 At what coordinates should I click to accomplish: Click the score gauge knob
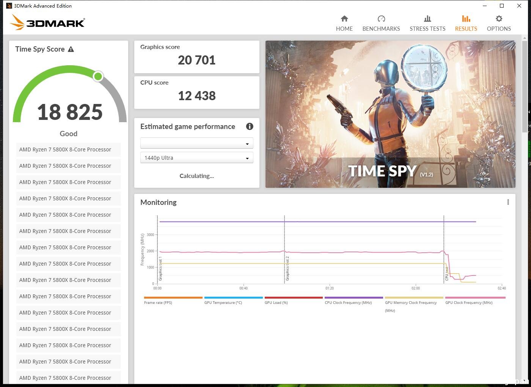[98, 76]
